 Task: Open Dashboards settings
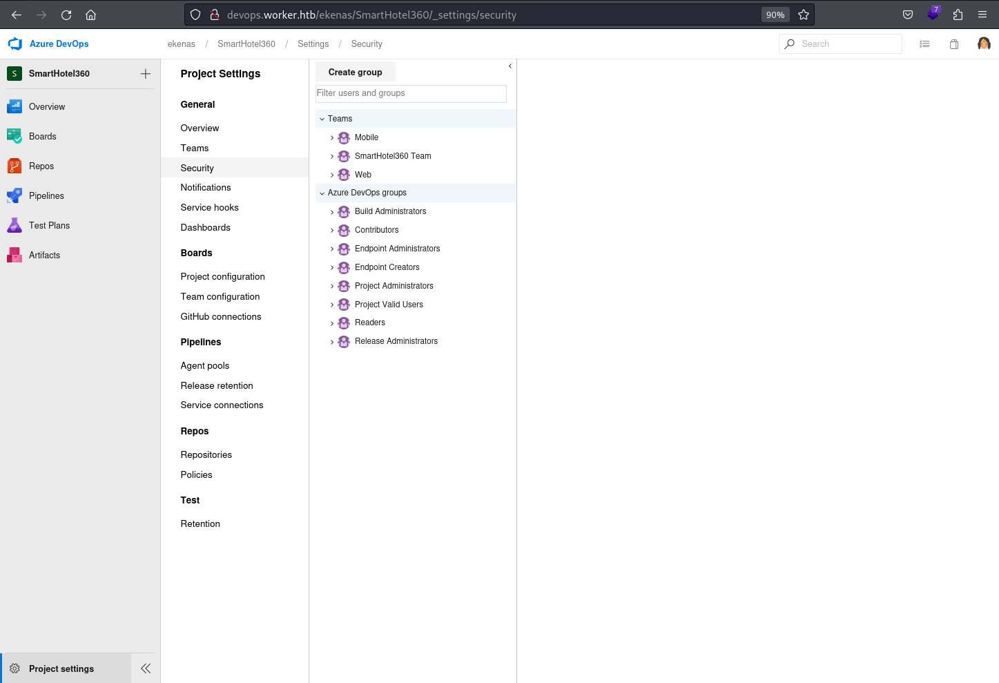(x=205, y=227)
